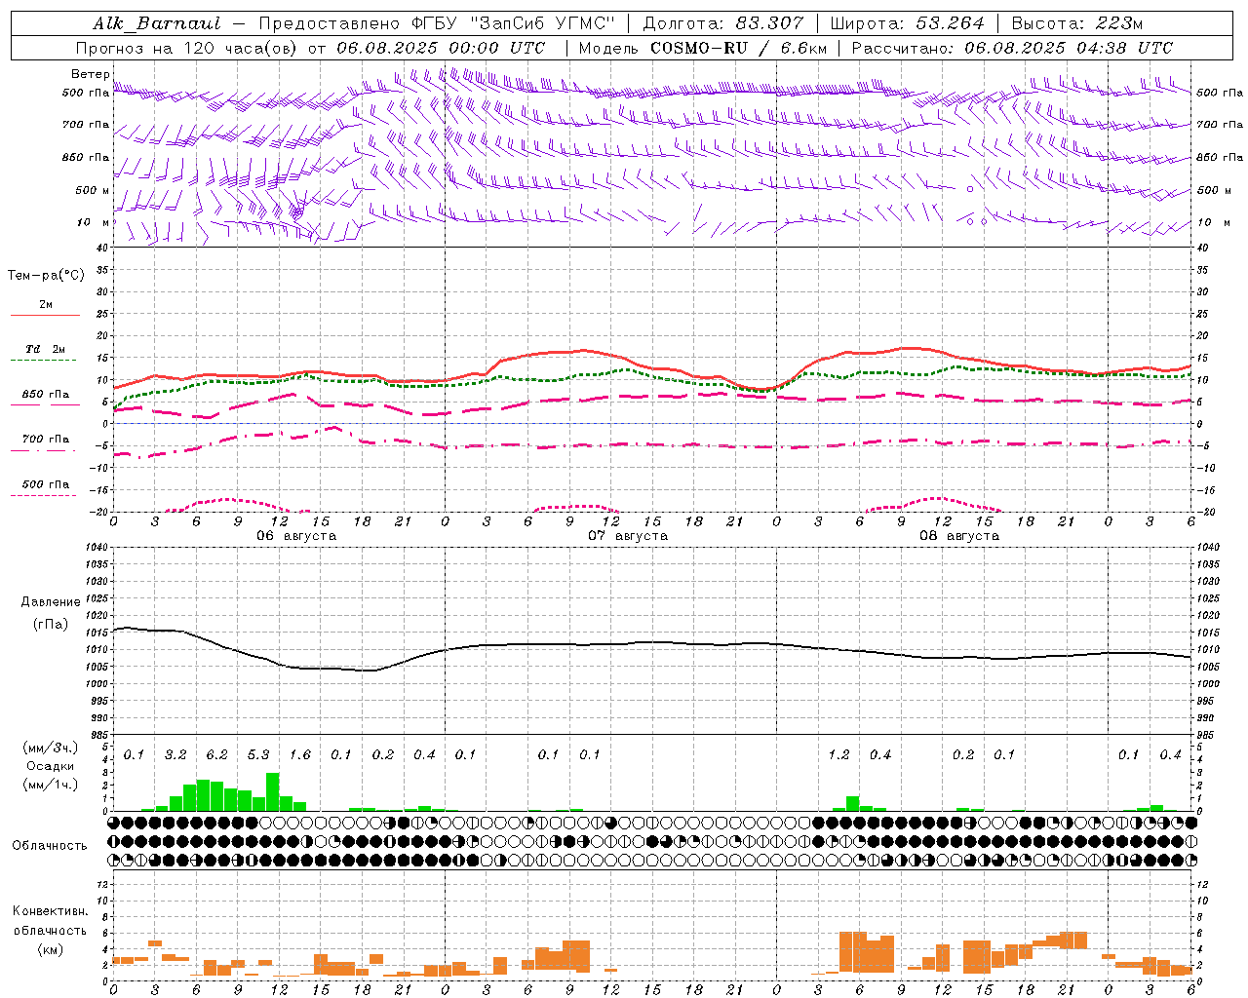Click the '06 августа' date label
The width and height of the screenshot is (1248, 998).
tap(296, 536)
